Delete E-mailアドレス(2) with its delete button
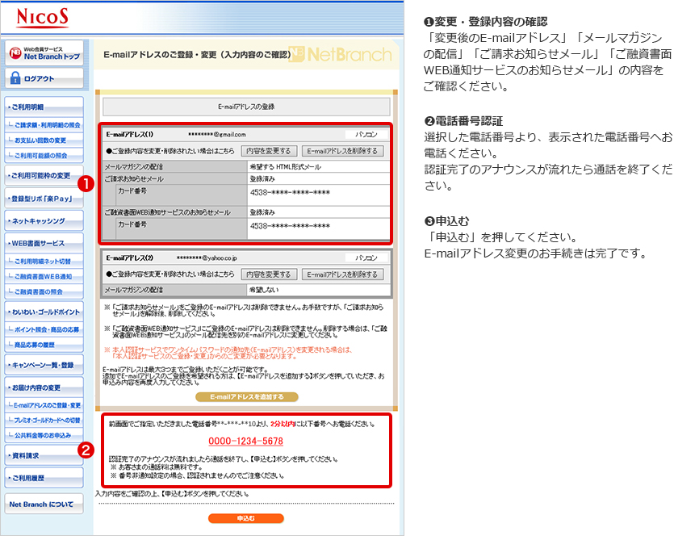The image size is (674, 536). (342, 274)
